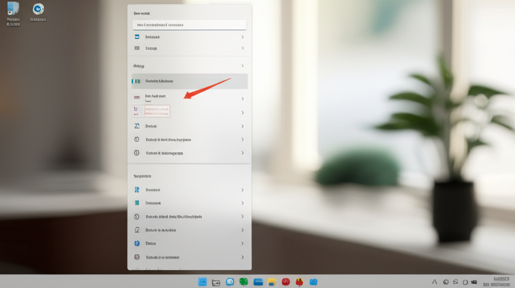The image size is (515, 288).
Task: Expand the bottom-most panel row's chevron arrow
Action: pyautogui.click(x=242, y=257)
